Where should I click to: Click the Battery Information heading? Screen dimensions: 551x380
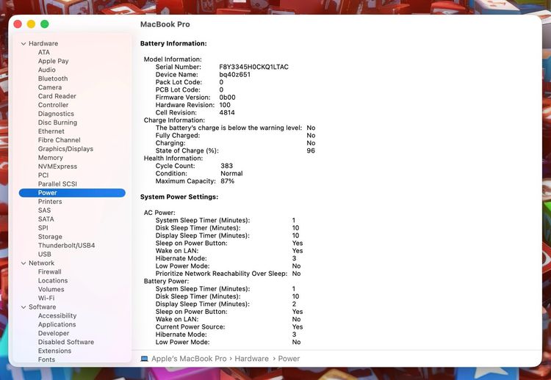coord(173,43)
